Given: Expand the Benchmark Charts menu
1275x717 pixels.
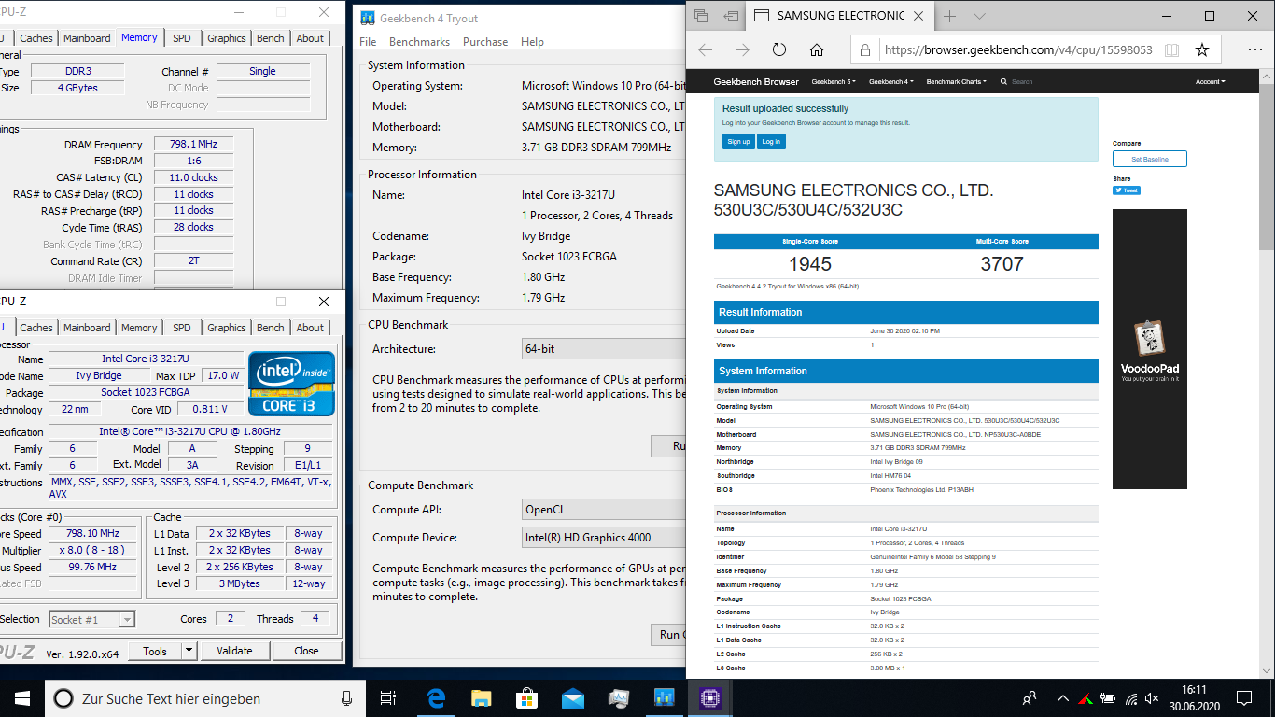Looking at the screenshot, I should pyautogui.click(x=957, y=82).
